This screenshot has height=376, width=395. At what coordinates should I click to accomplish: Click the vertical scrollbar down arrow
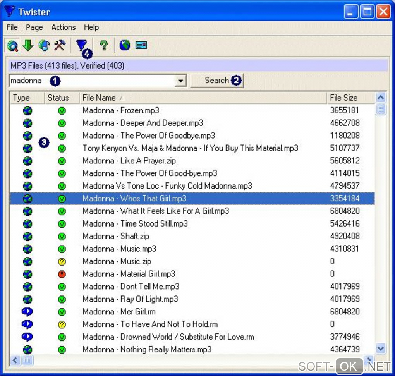coord(381,348)
